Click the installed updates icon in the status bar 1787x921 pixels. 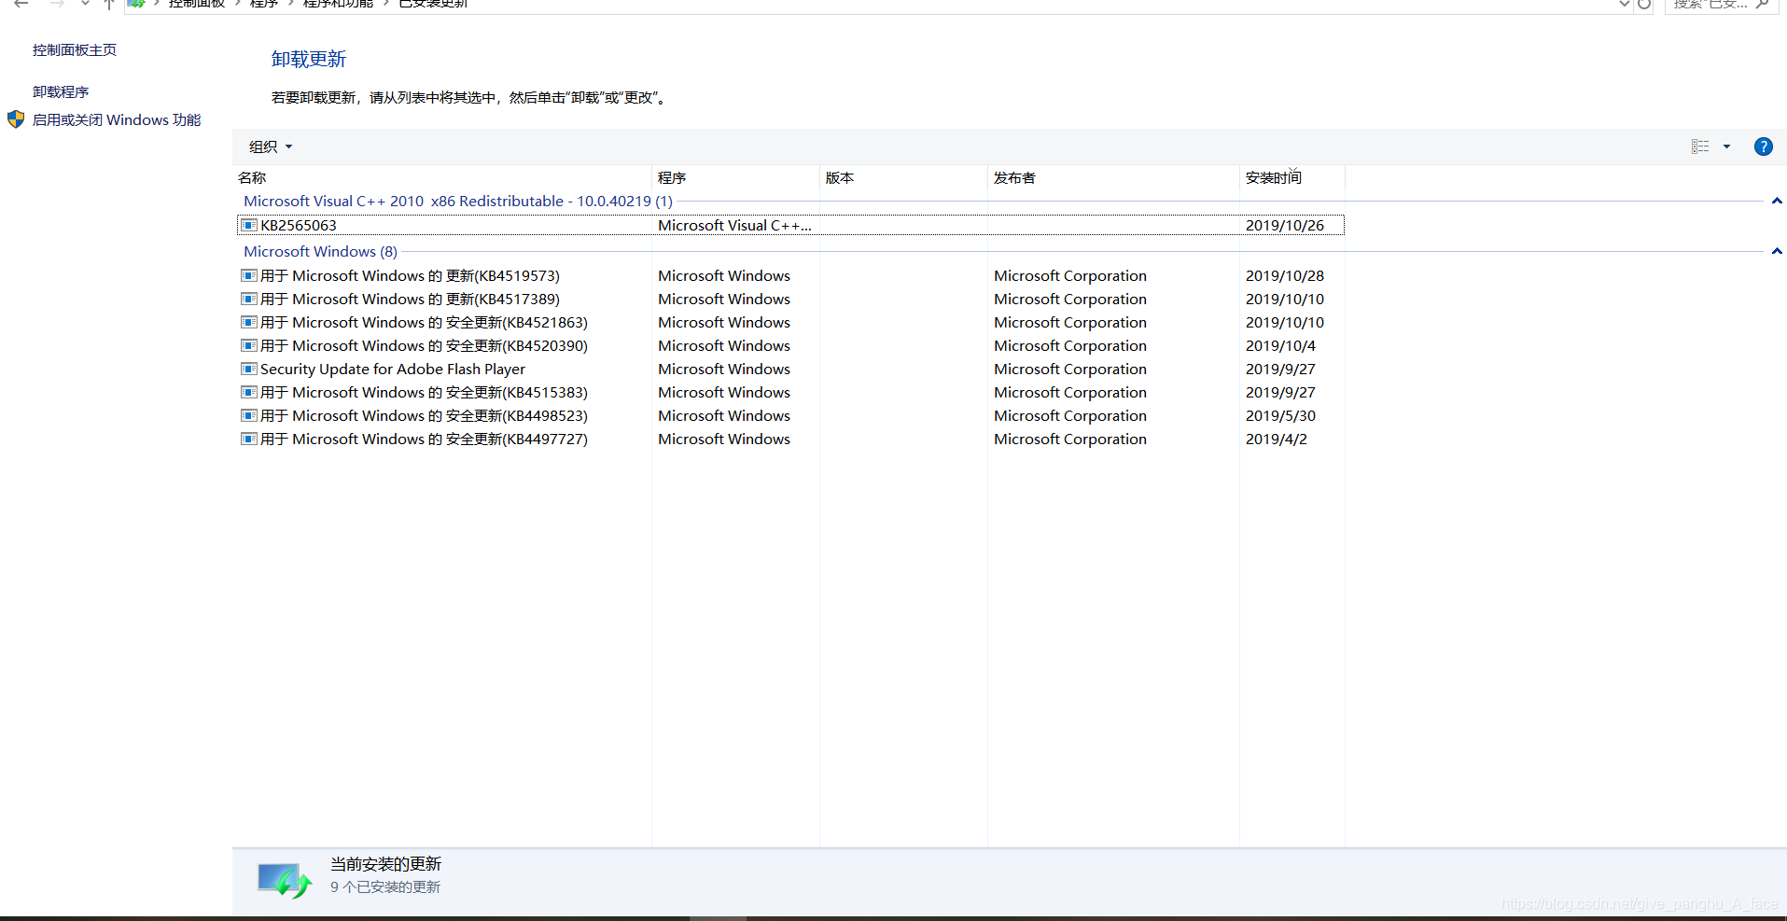(x=283, y=878)
